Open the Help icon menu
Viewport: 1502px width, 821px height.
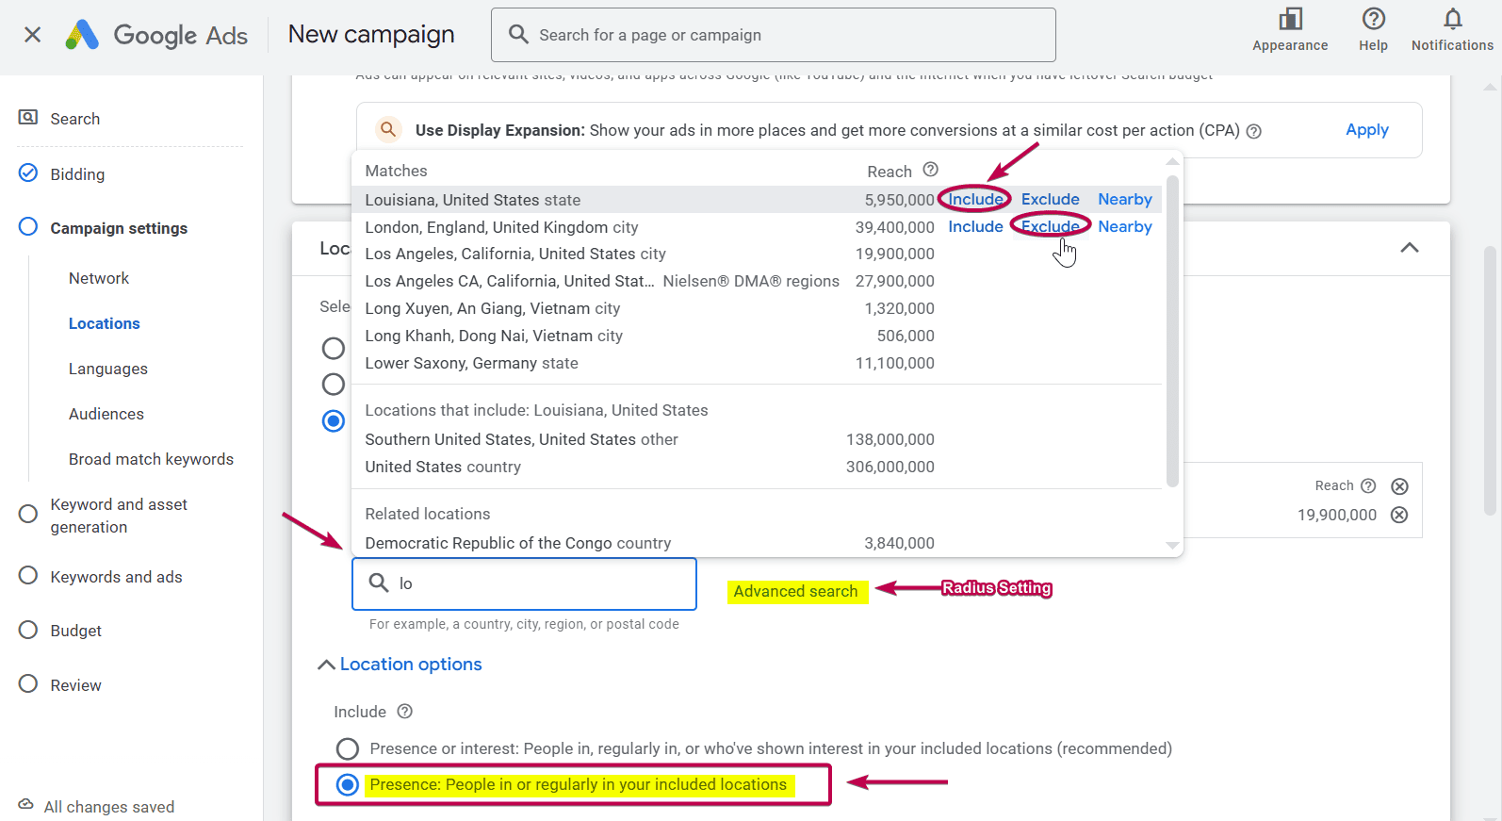tap(1373, 20)
